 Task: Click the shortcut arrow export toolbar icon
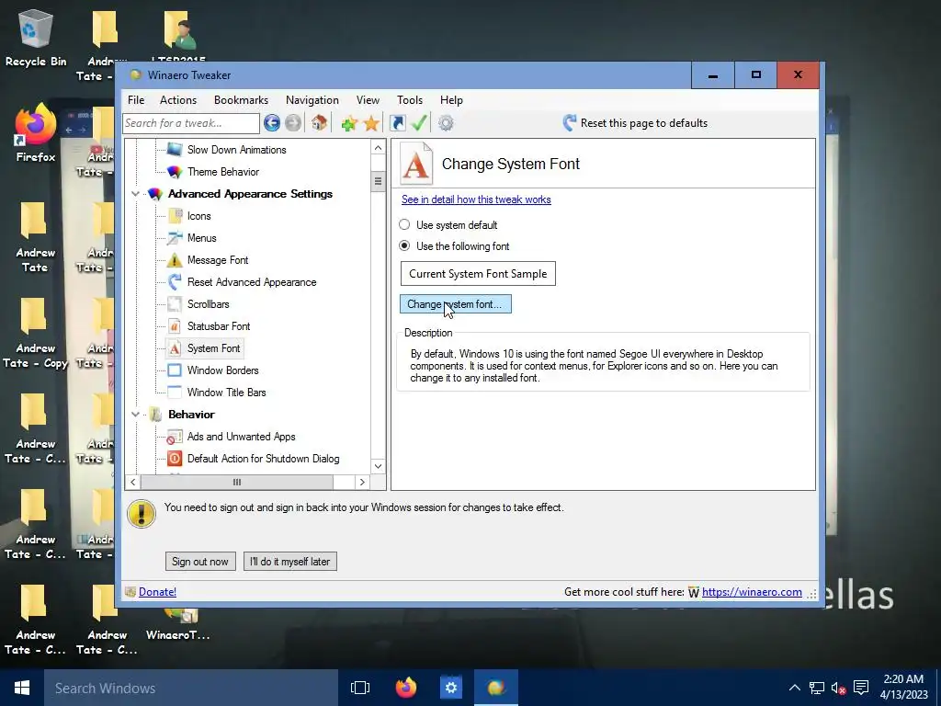tap(397, 123)
